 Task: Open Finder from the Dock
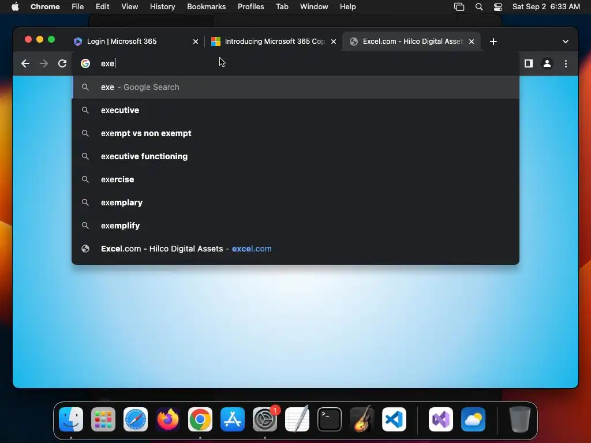click(71, 419)
